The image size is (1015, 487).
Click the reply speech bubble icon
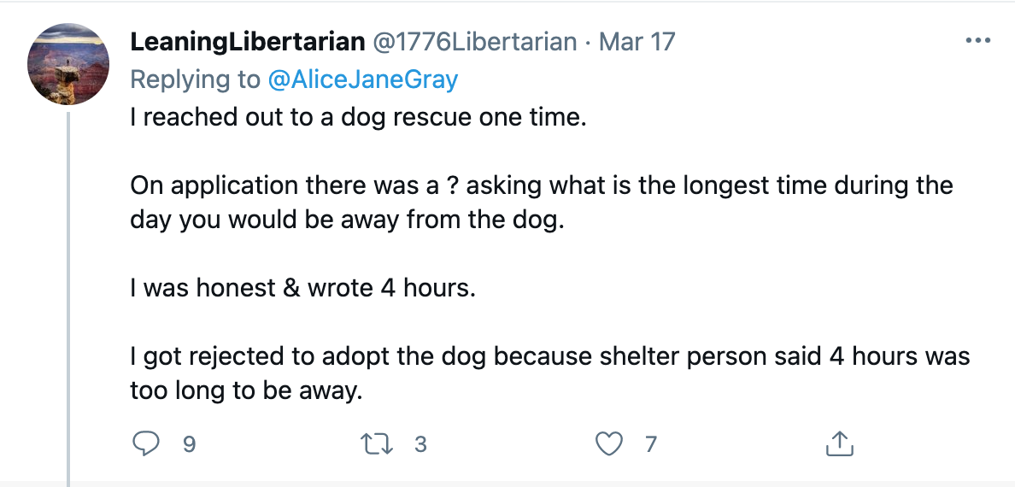(145, 443)
